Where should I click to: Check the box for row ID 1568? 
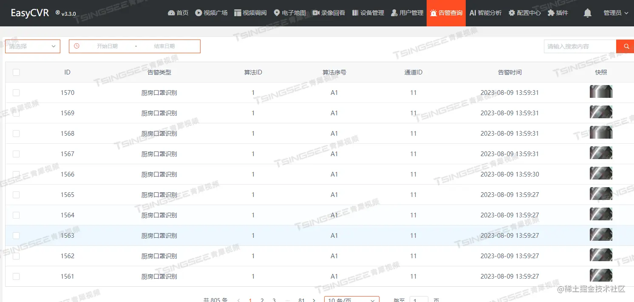[x=16, y=134]
